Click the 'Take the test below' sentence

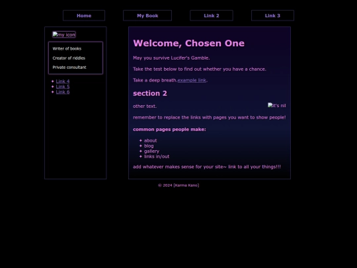tap(200, 69)
